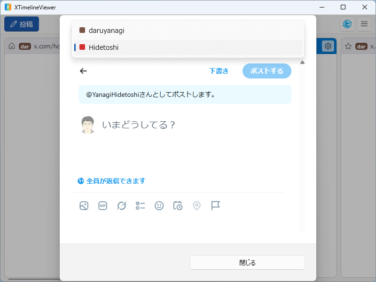Minimize the XTimelineViewer window

click(322, 7)
